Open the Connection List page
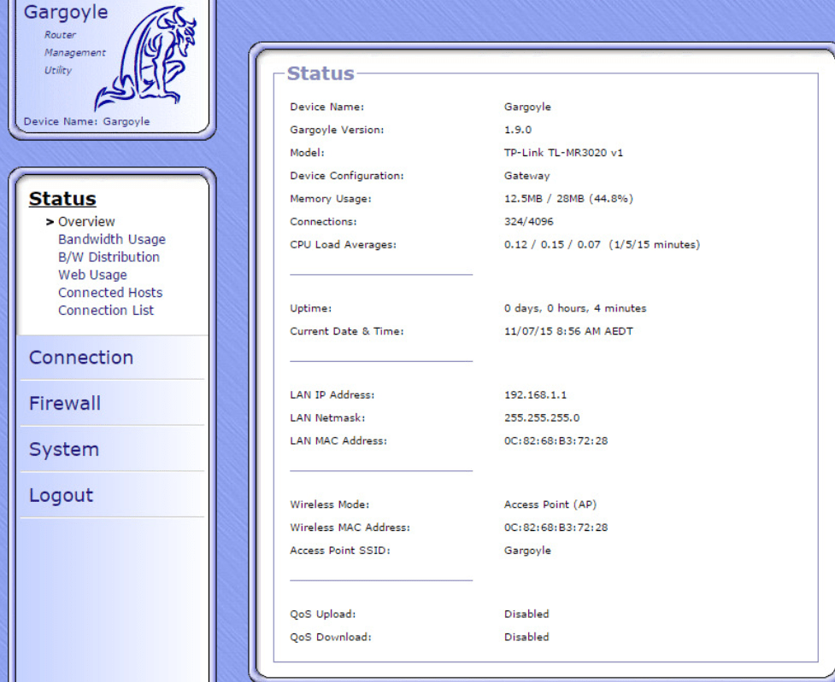 pos(106,310)
